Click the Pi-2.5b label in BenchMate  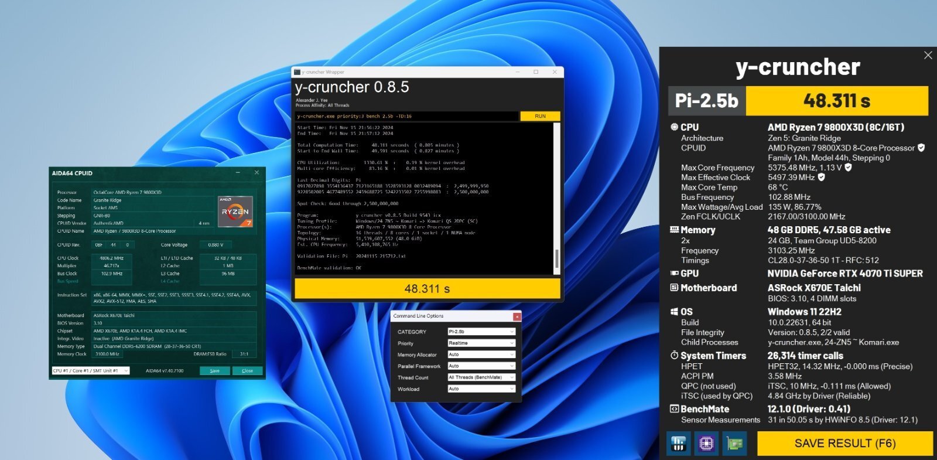706,101
